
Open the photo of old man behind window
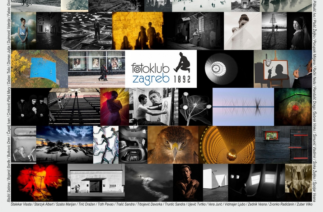[24, 145]
